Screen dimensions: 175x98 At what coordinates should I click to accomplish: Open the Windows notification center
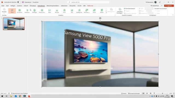coord(172,96)
